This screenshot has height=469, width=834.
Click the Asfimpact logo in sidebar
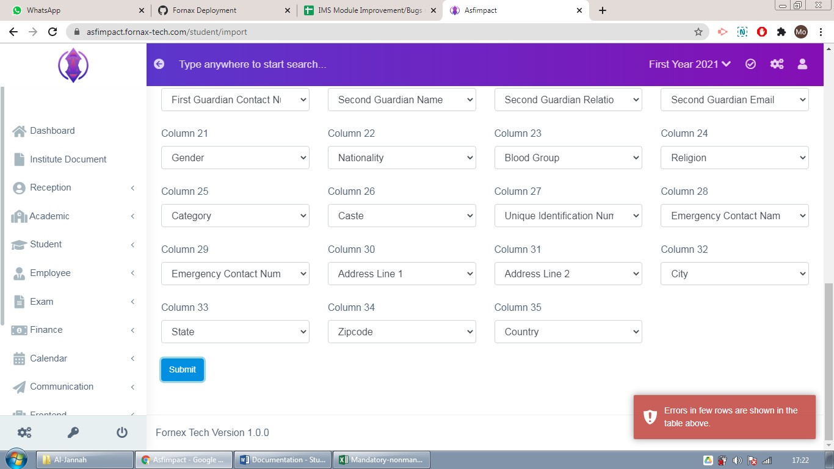pyautogui.click(x=73, y=65)
